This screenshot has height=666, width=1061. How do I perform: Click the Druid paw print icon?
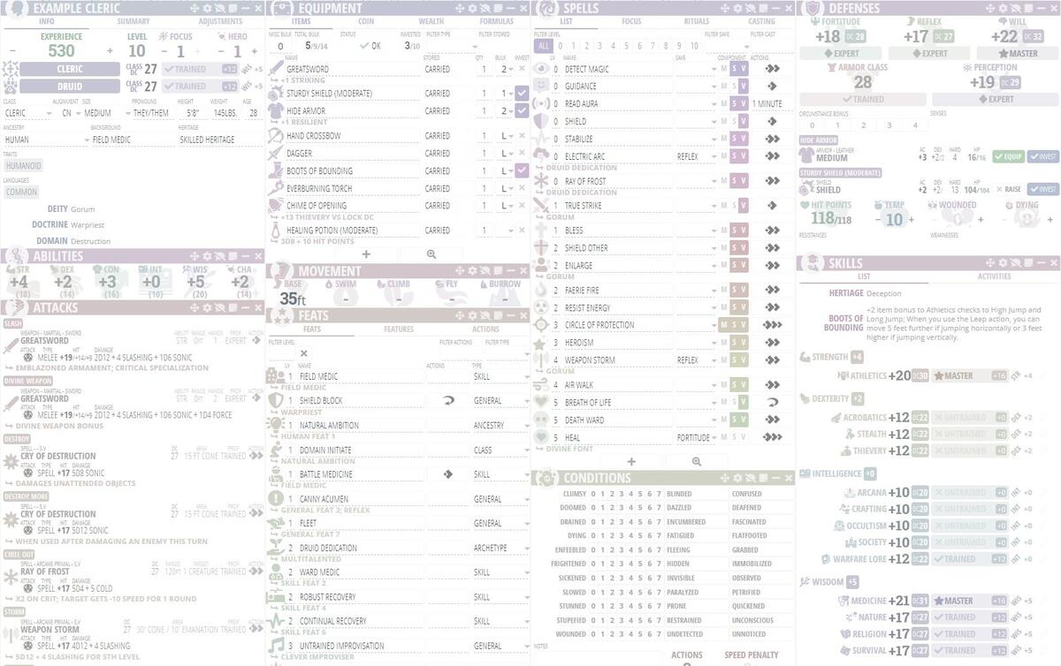point(11,87)
